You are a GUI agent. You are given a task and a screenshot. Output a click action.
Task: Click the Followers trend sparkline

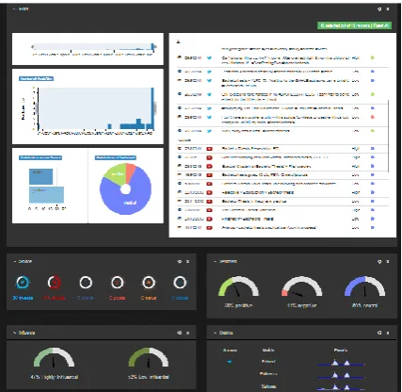[x=341, y=375]
